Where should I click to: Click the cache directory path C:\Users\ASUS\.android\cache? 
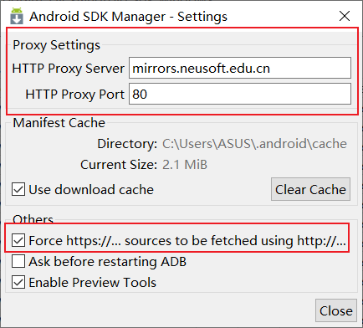click(254, 144)
